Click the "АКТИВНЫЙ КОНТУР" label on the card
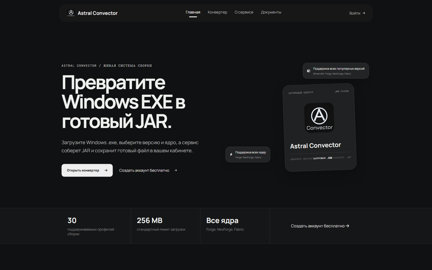Viewport: 432px width, 270px height. [x=301, y=93]
